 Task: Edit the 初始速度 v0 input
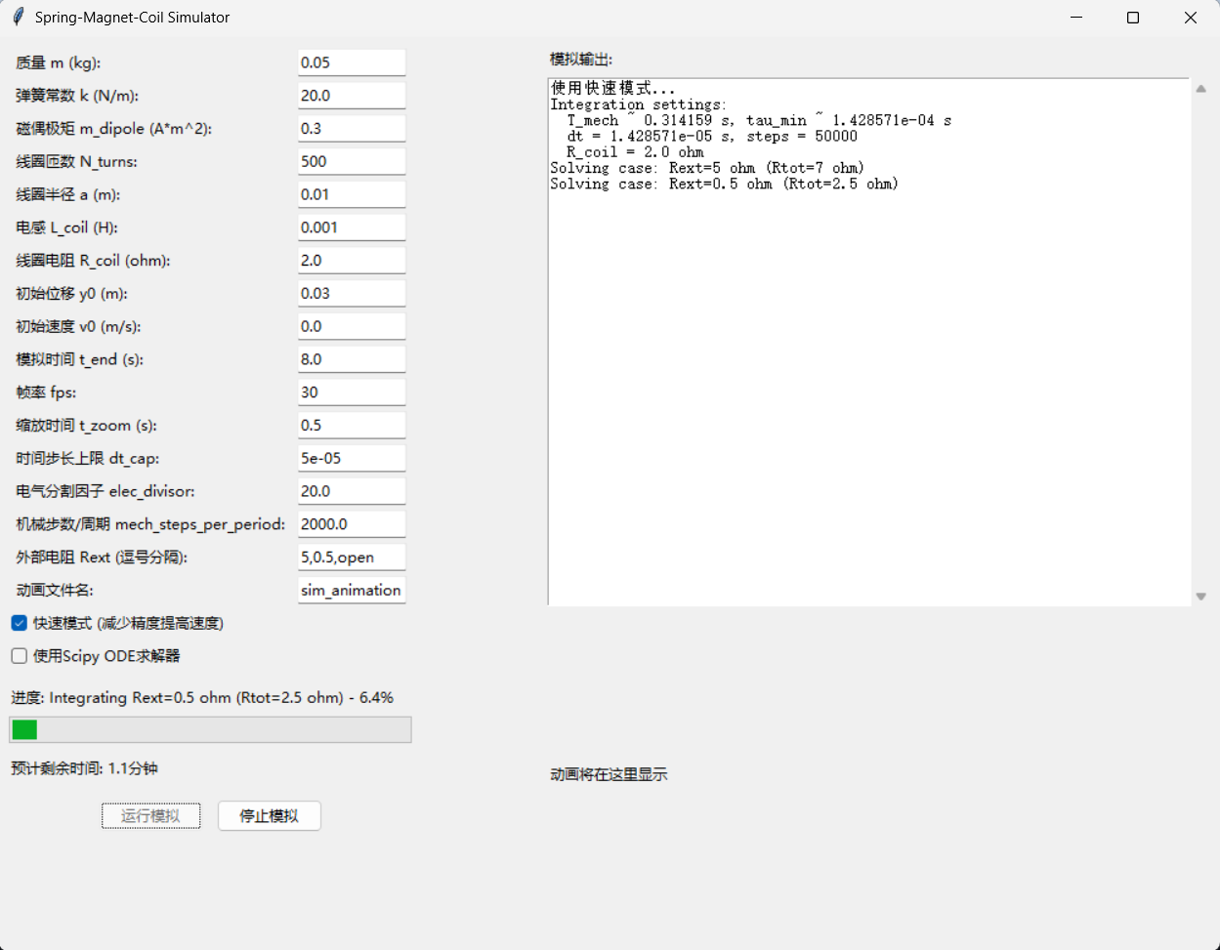point(352,326)
